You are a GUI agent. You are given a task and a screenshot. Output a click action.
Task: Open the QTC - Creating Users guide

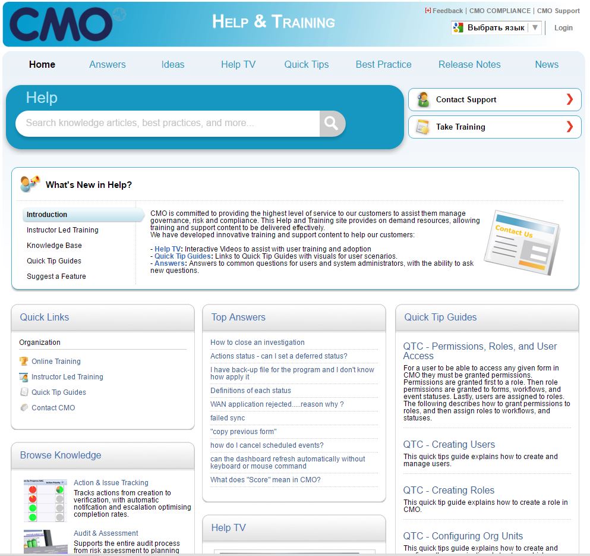point(449,444)
